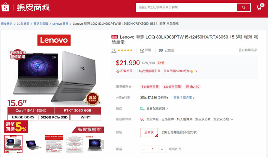Click the magnifier search button
The height and width of the screenshot is (158, 268).
243,7
